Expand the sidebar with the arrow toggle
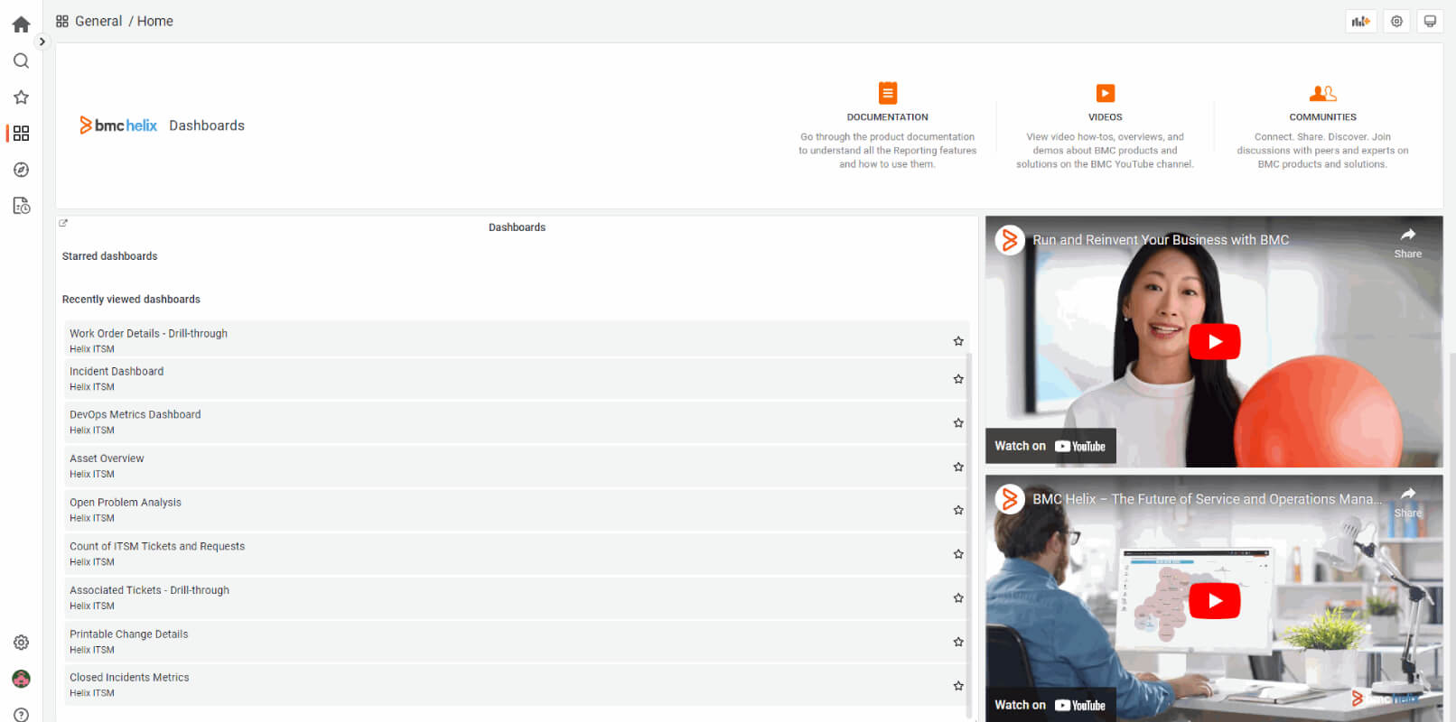 (42, 42)
